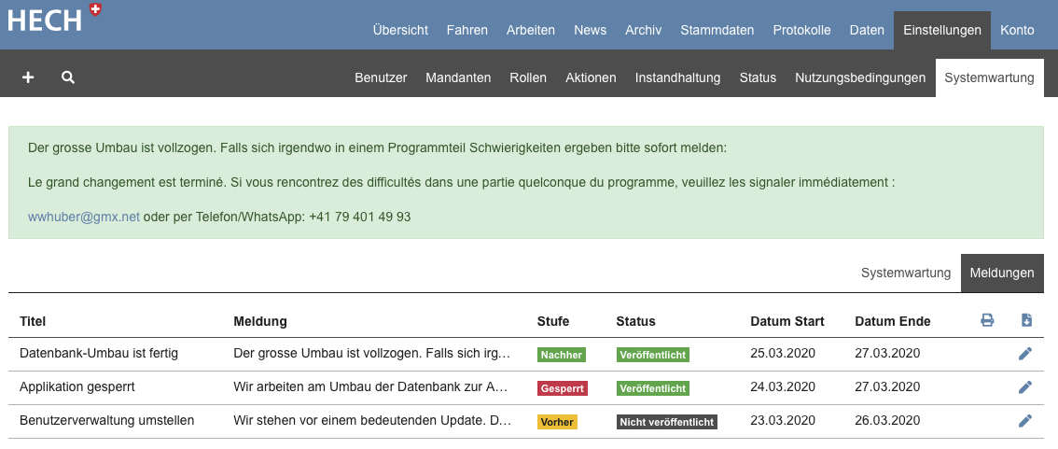Click the Stufe column header

[552, 321]
